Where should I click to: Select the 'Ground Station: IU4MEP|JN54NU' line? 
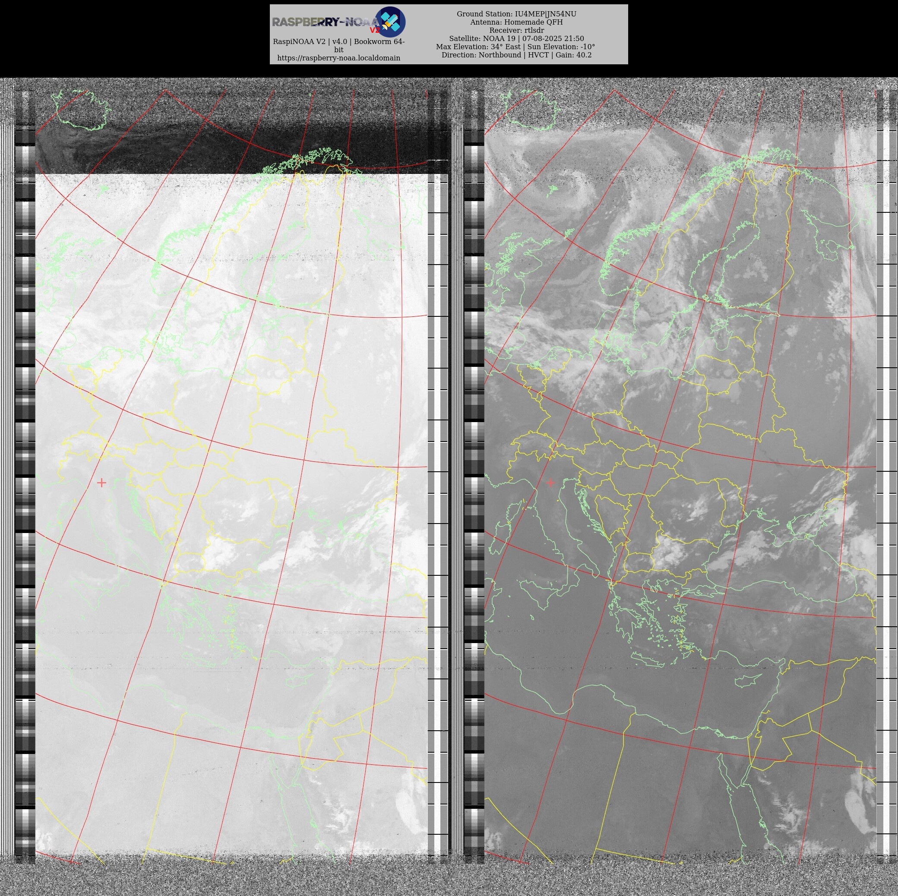[x=516, y=14]
